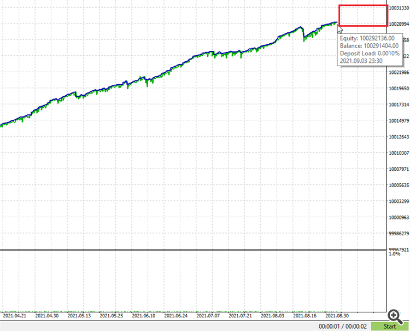
Task: Click the Deposit Load 0.0010% tooltip line
Action: click(370, 54)
